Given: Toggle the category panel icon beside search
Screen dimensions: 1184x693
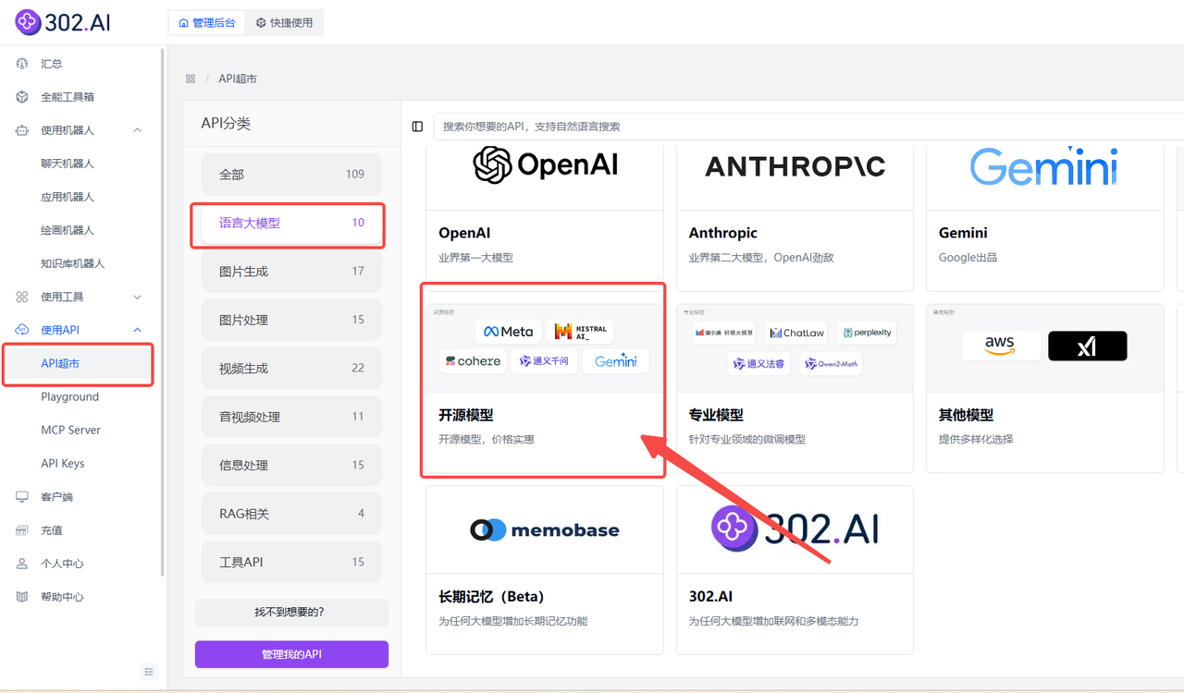Looking at the screenshot, I should [x=417, y=127].
